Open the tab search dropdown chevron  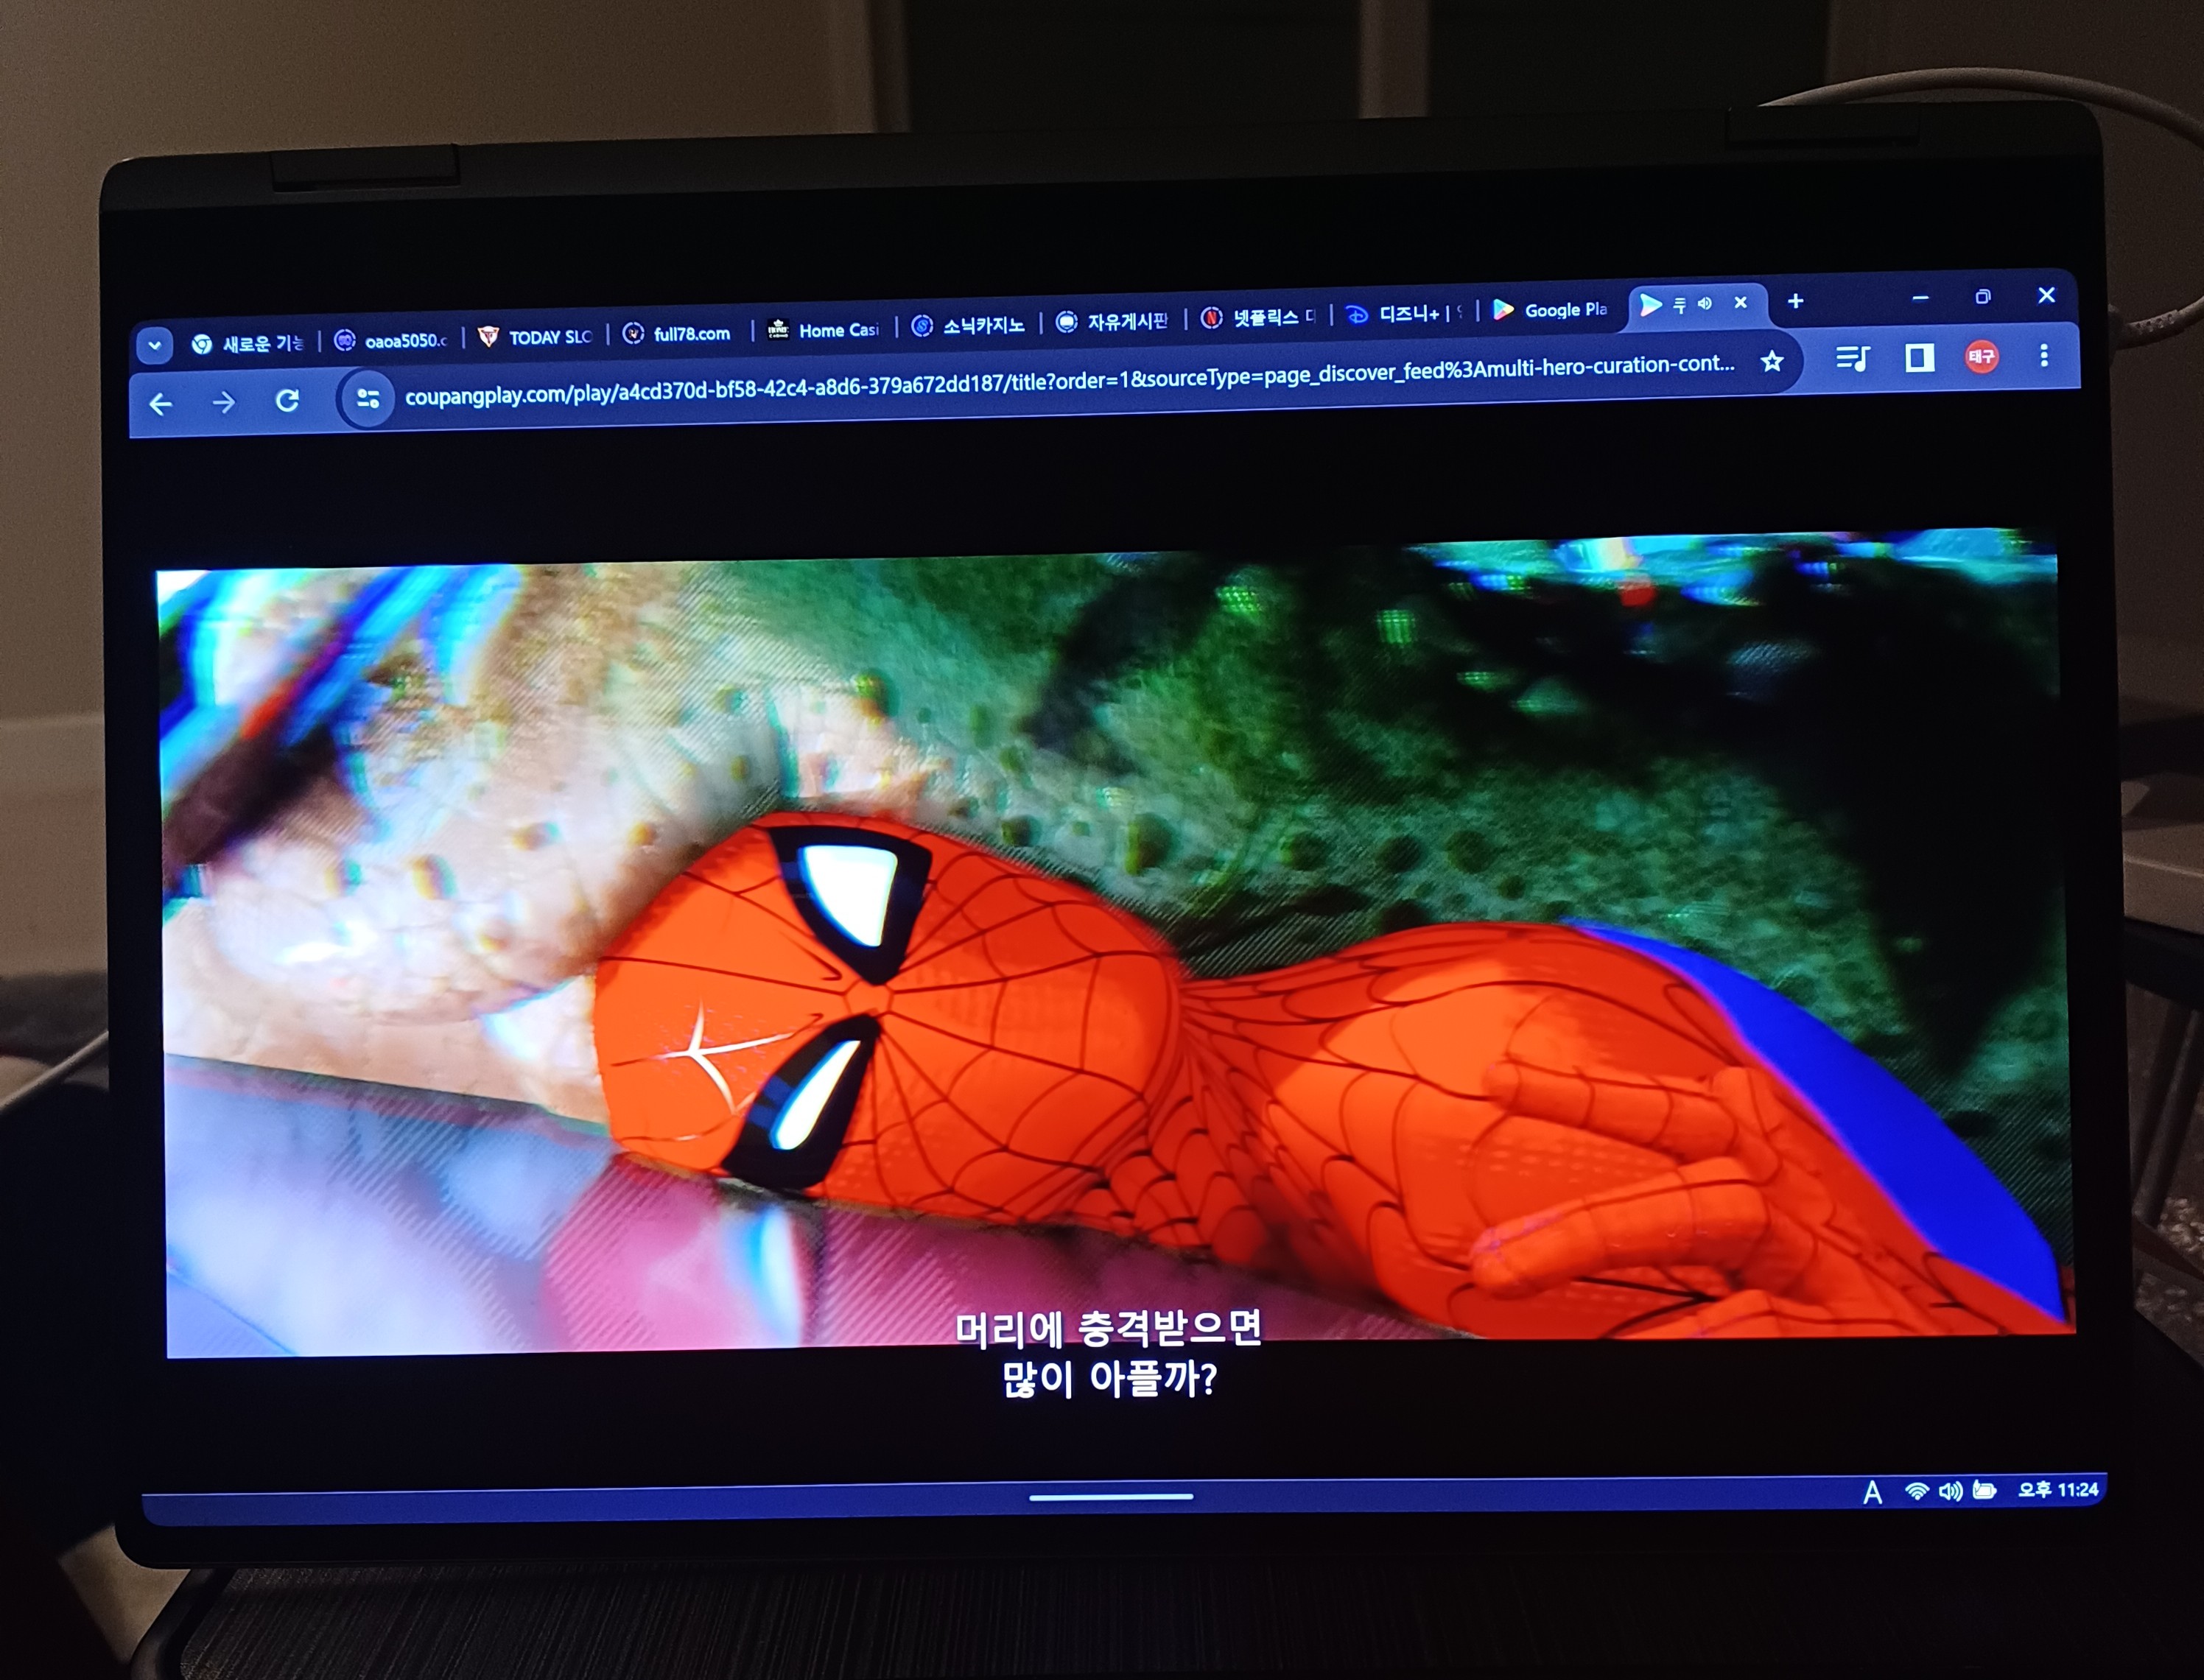click(154, 346)
